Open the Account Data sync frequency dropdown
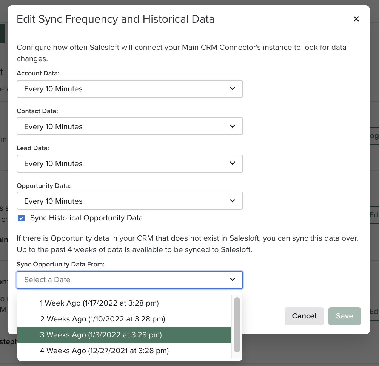 pos(130,89)
